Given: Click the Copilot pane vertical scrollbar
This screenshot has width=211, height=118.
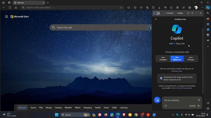Looking at the screenshot, I should pyautogui.click(x=203, y=61).
